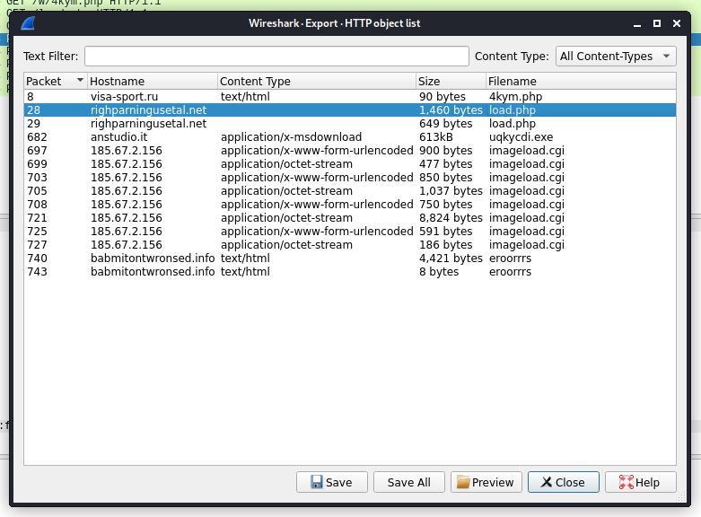Select uqkycdi.exe filename
Image resolution: width=701 pixels, height=517 pixels.
(521, 136)
